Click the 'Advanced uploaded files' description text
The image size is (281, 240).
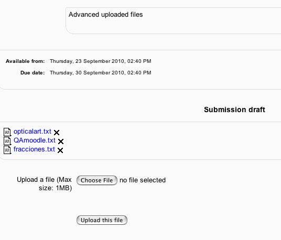[106, 15]
